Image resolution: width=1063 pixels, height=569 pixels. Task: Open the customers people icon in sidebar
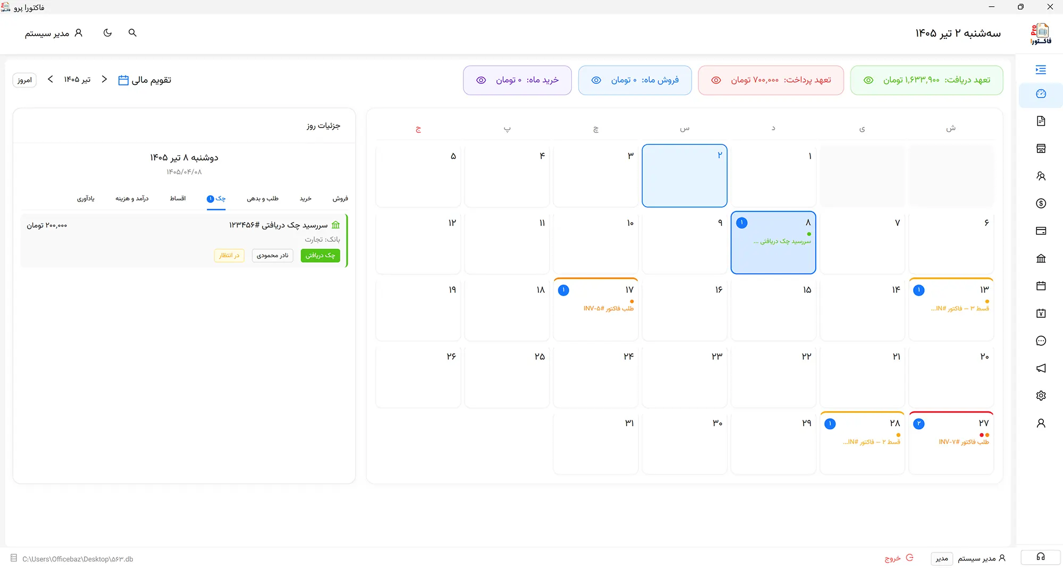click(x=1041, y=176)
